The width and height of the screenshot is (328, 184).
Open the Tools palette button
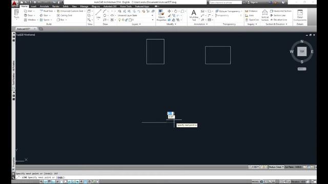(x=16, y=15)
